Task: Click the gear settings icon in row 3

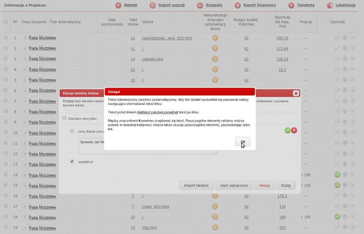Action: (345, 59)
